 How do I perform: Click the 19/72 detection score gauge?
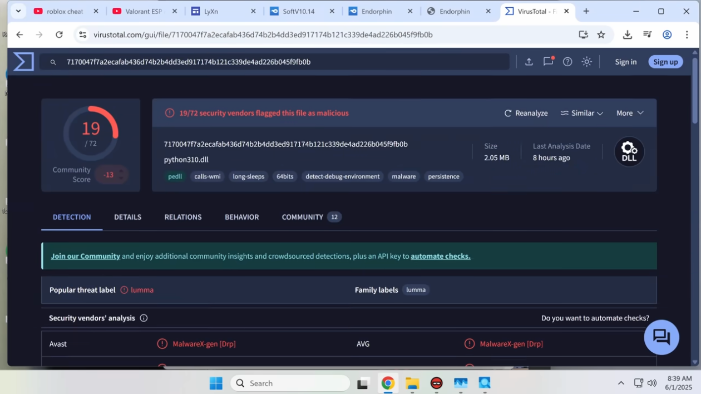coord(91,134)
